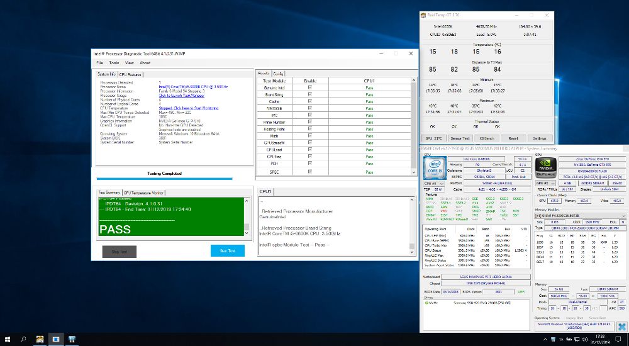Select the Test Summary tab
The width and height of the screenshot is (629, 346).
pyautogui.click(x=109, y=193)
